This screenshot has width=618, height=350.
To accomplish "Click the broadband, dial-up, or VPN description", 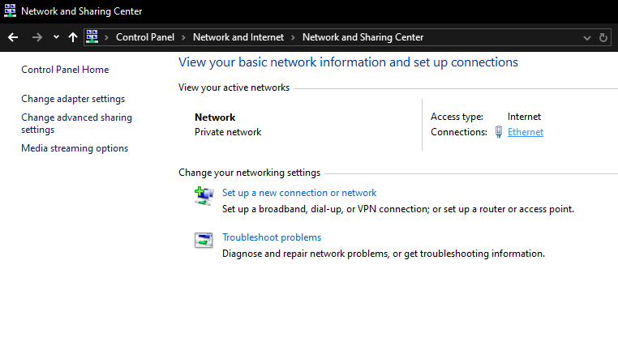I will pyautogui.click(x=398, y=209).
